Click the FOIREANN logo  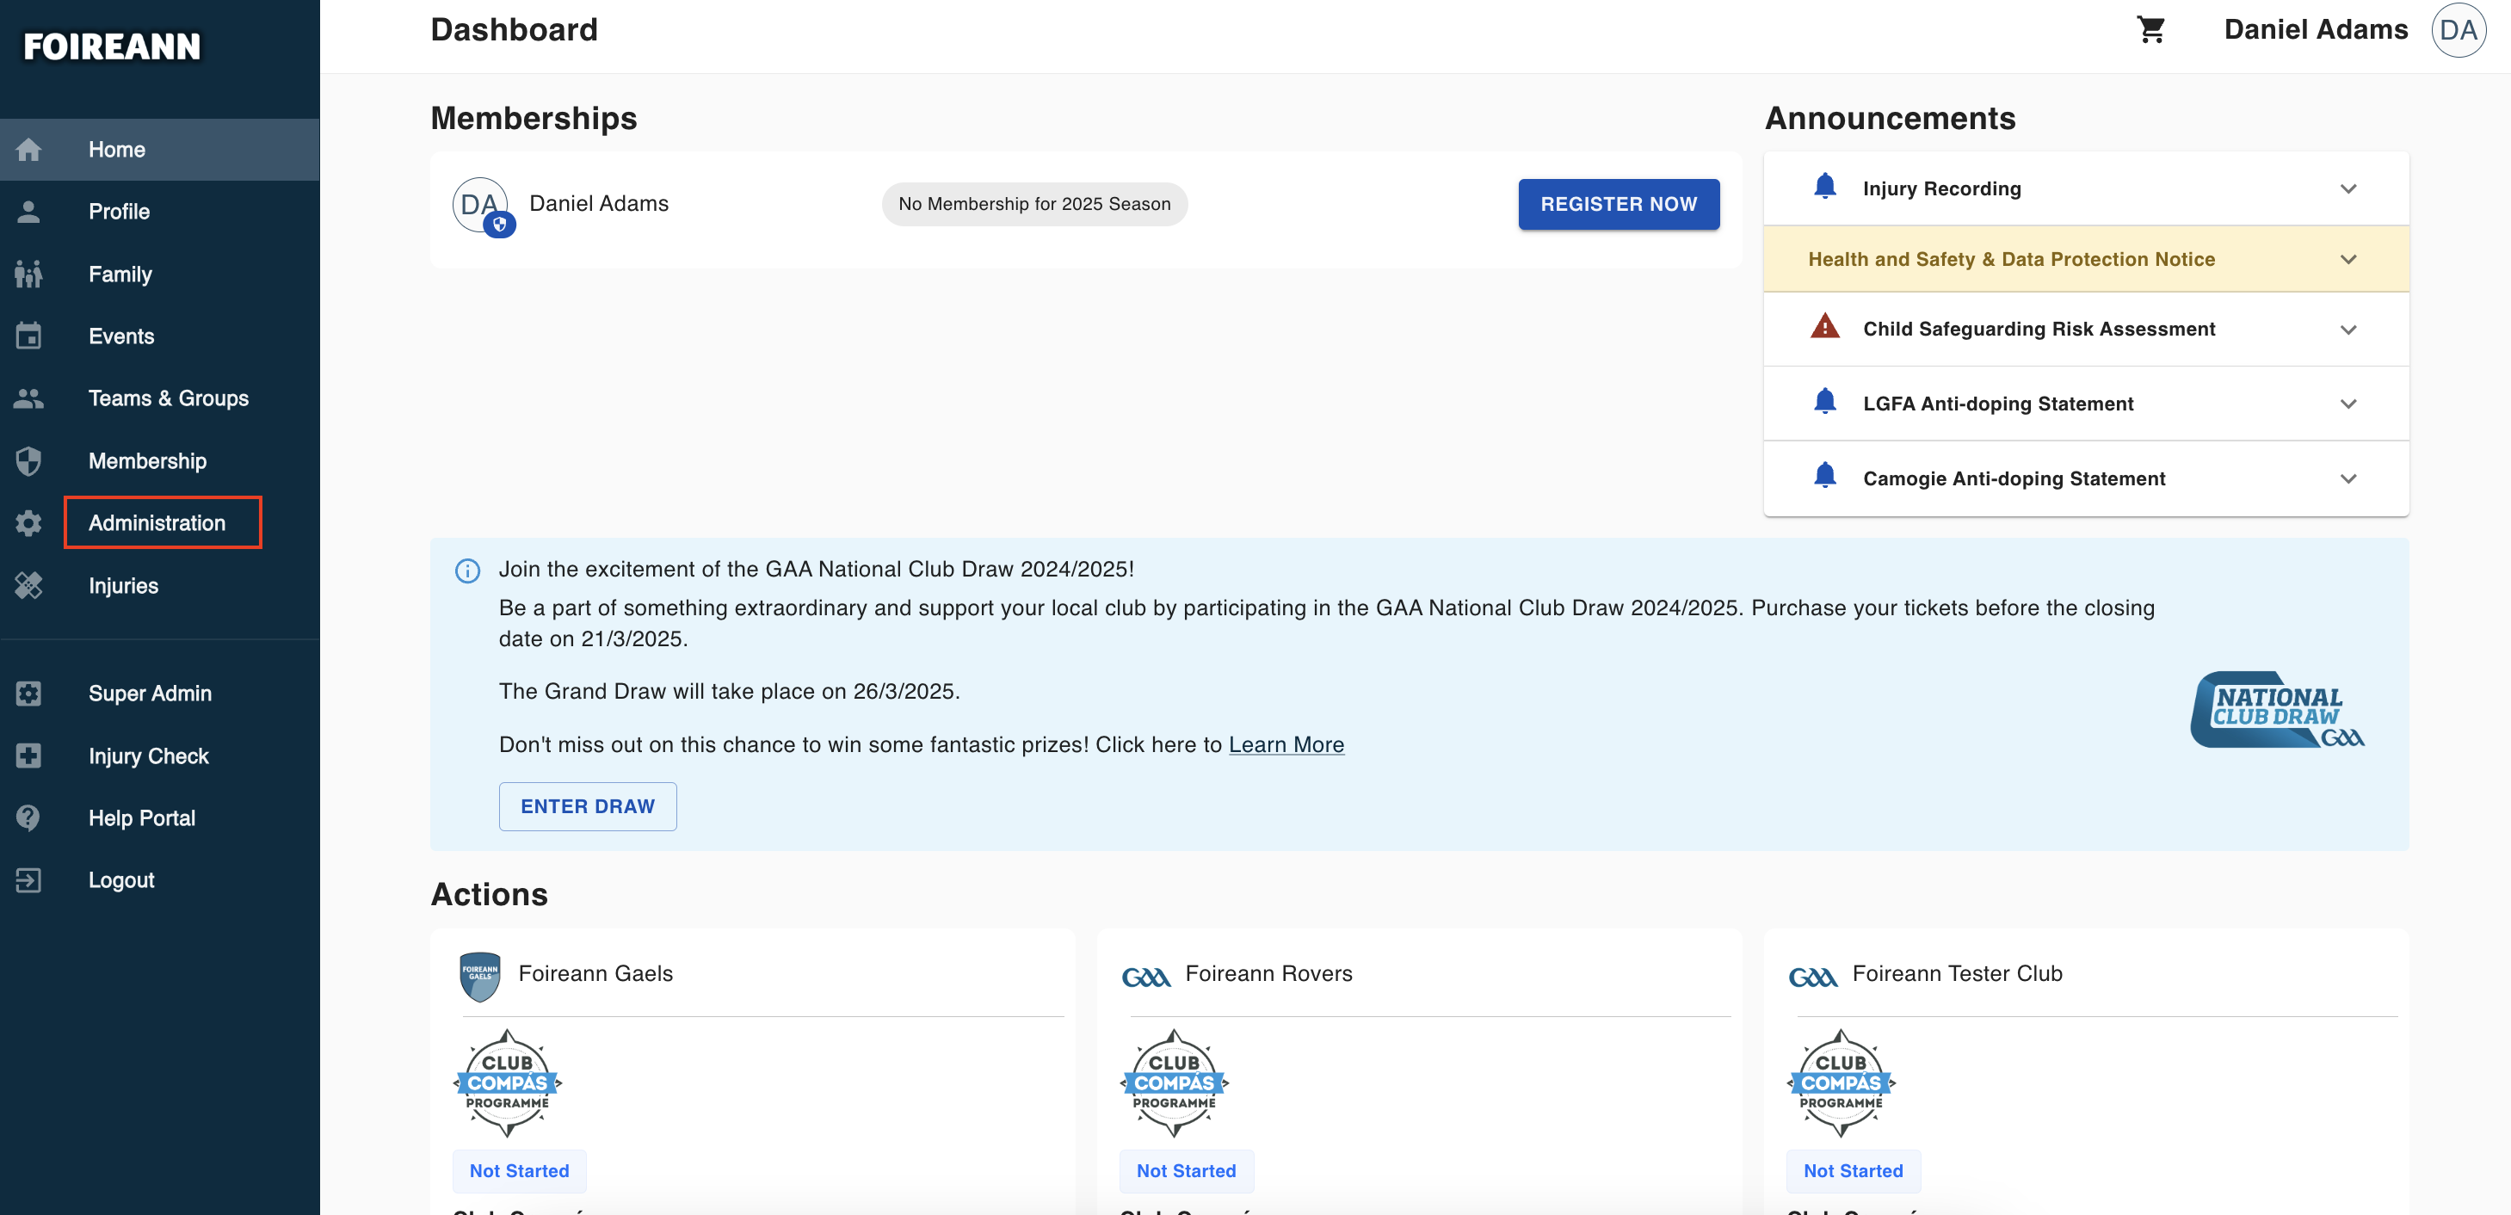click(x=112, y=46)
